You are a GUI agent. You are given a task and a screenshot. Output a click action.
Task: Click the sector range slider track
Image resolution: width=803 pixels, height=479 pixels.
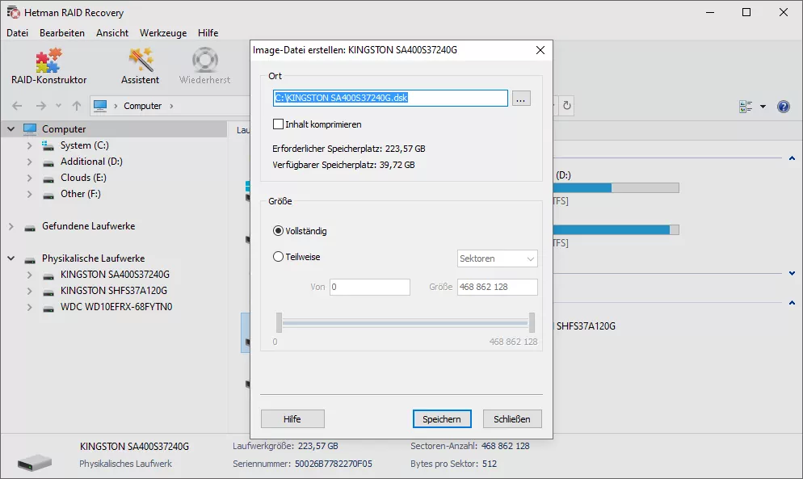tap(405, 323)
